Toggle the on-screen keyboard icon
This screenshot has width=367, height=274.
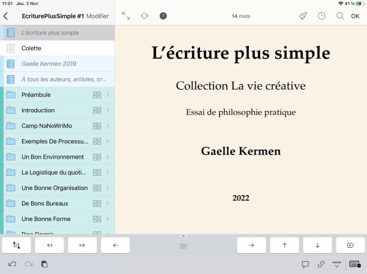point(354,264)
